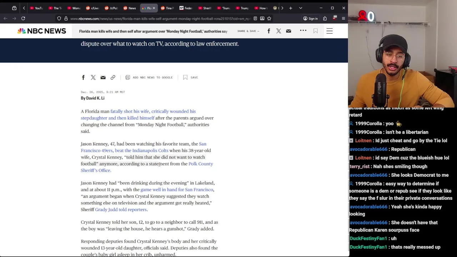Copy article link icon
This screenshot has height=257, width=457.
(113, 77)
